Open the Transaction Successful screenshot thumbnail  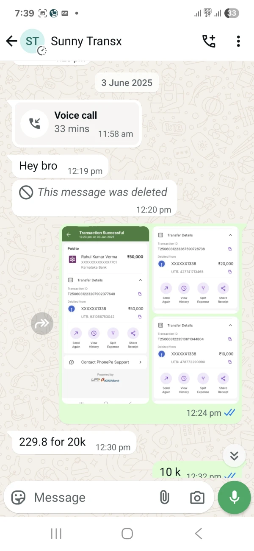tap(105, 315)
